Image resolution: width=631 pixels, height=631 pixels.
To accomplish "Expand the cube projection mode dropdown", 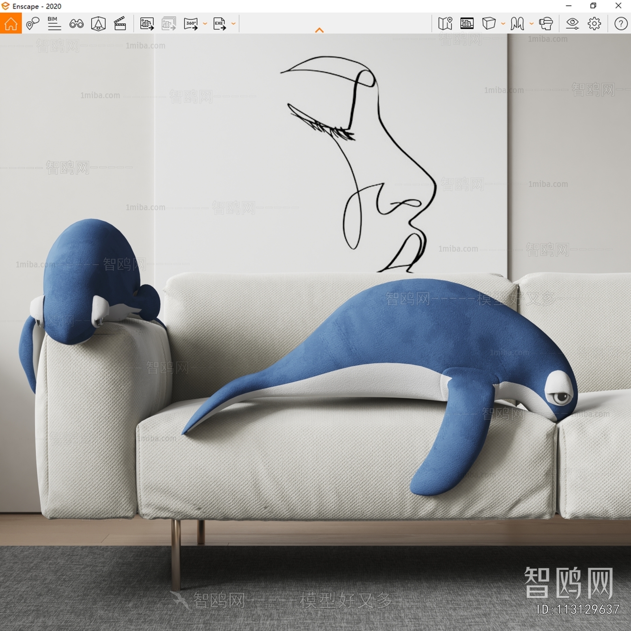I will [x=503, y=24].
